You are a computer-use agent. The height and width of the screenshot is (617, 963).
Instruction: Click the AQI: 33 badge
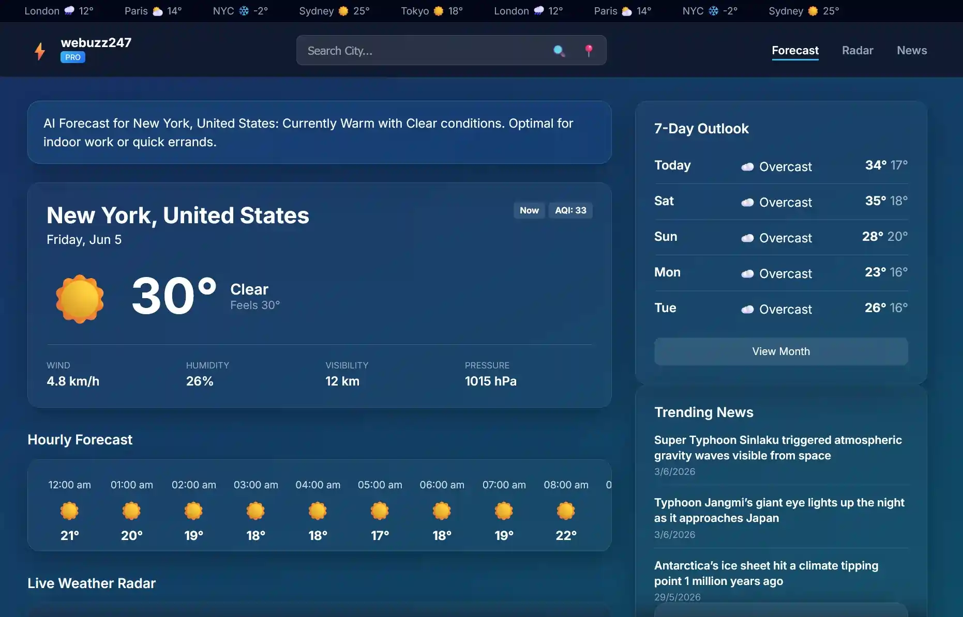click(570, 210)
